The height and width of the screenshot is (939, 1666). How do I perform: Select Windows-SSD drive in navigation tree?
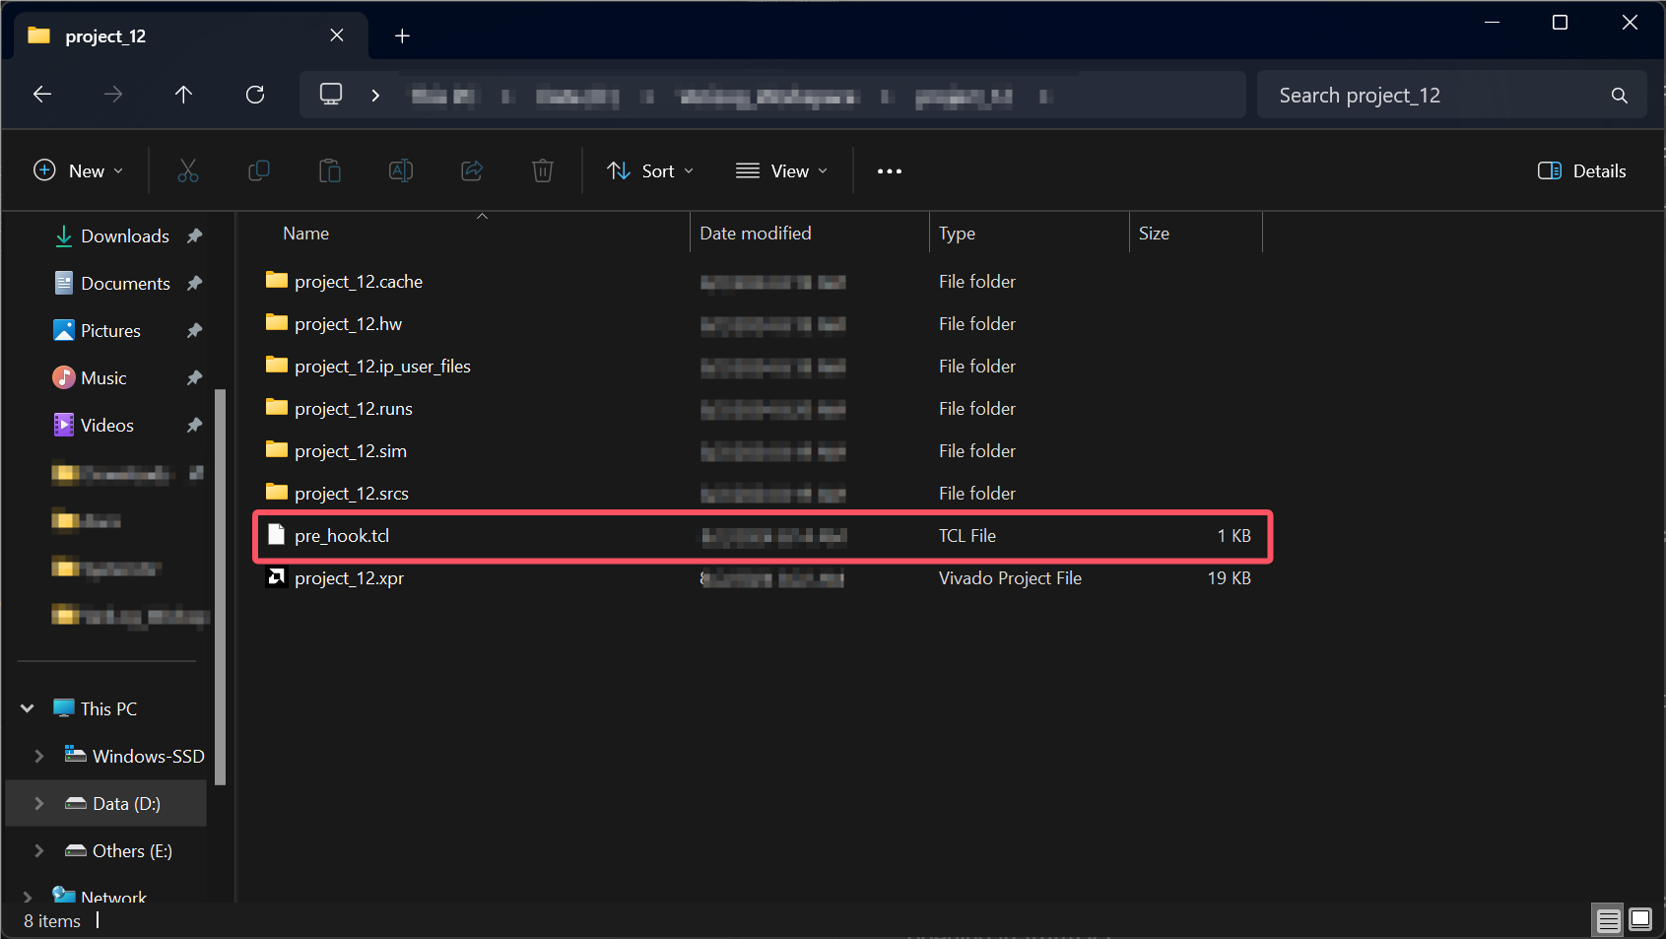pos(135,756)
